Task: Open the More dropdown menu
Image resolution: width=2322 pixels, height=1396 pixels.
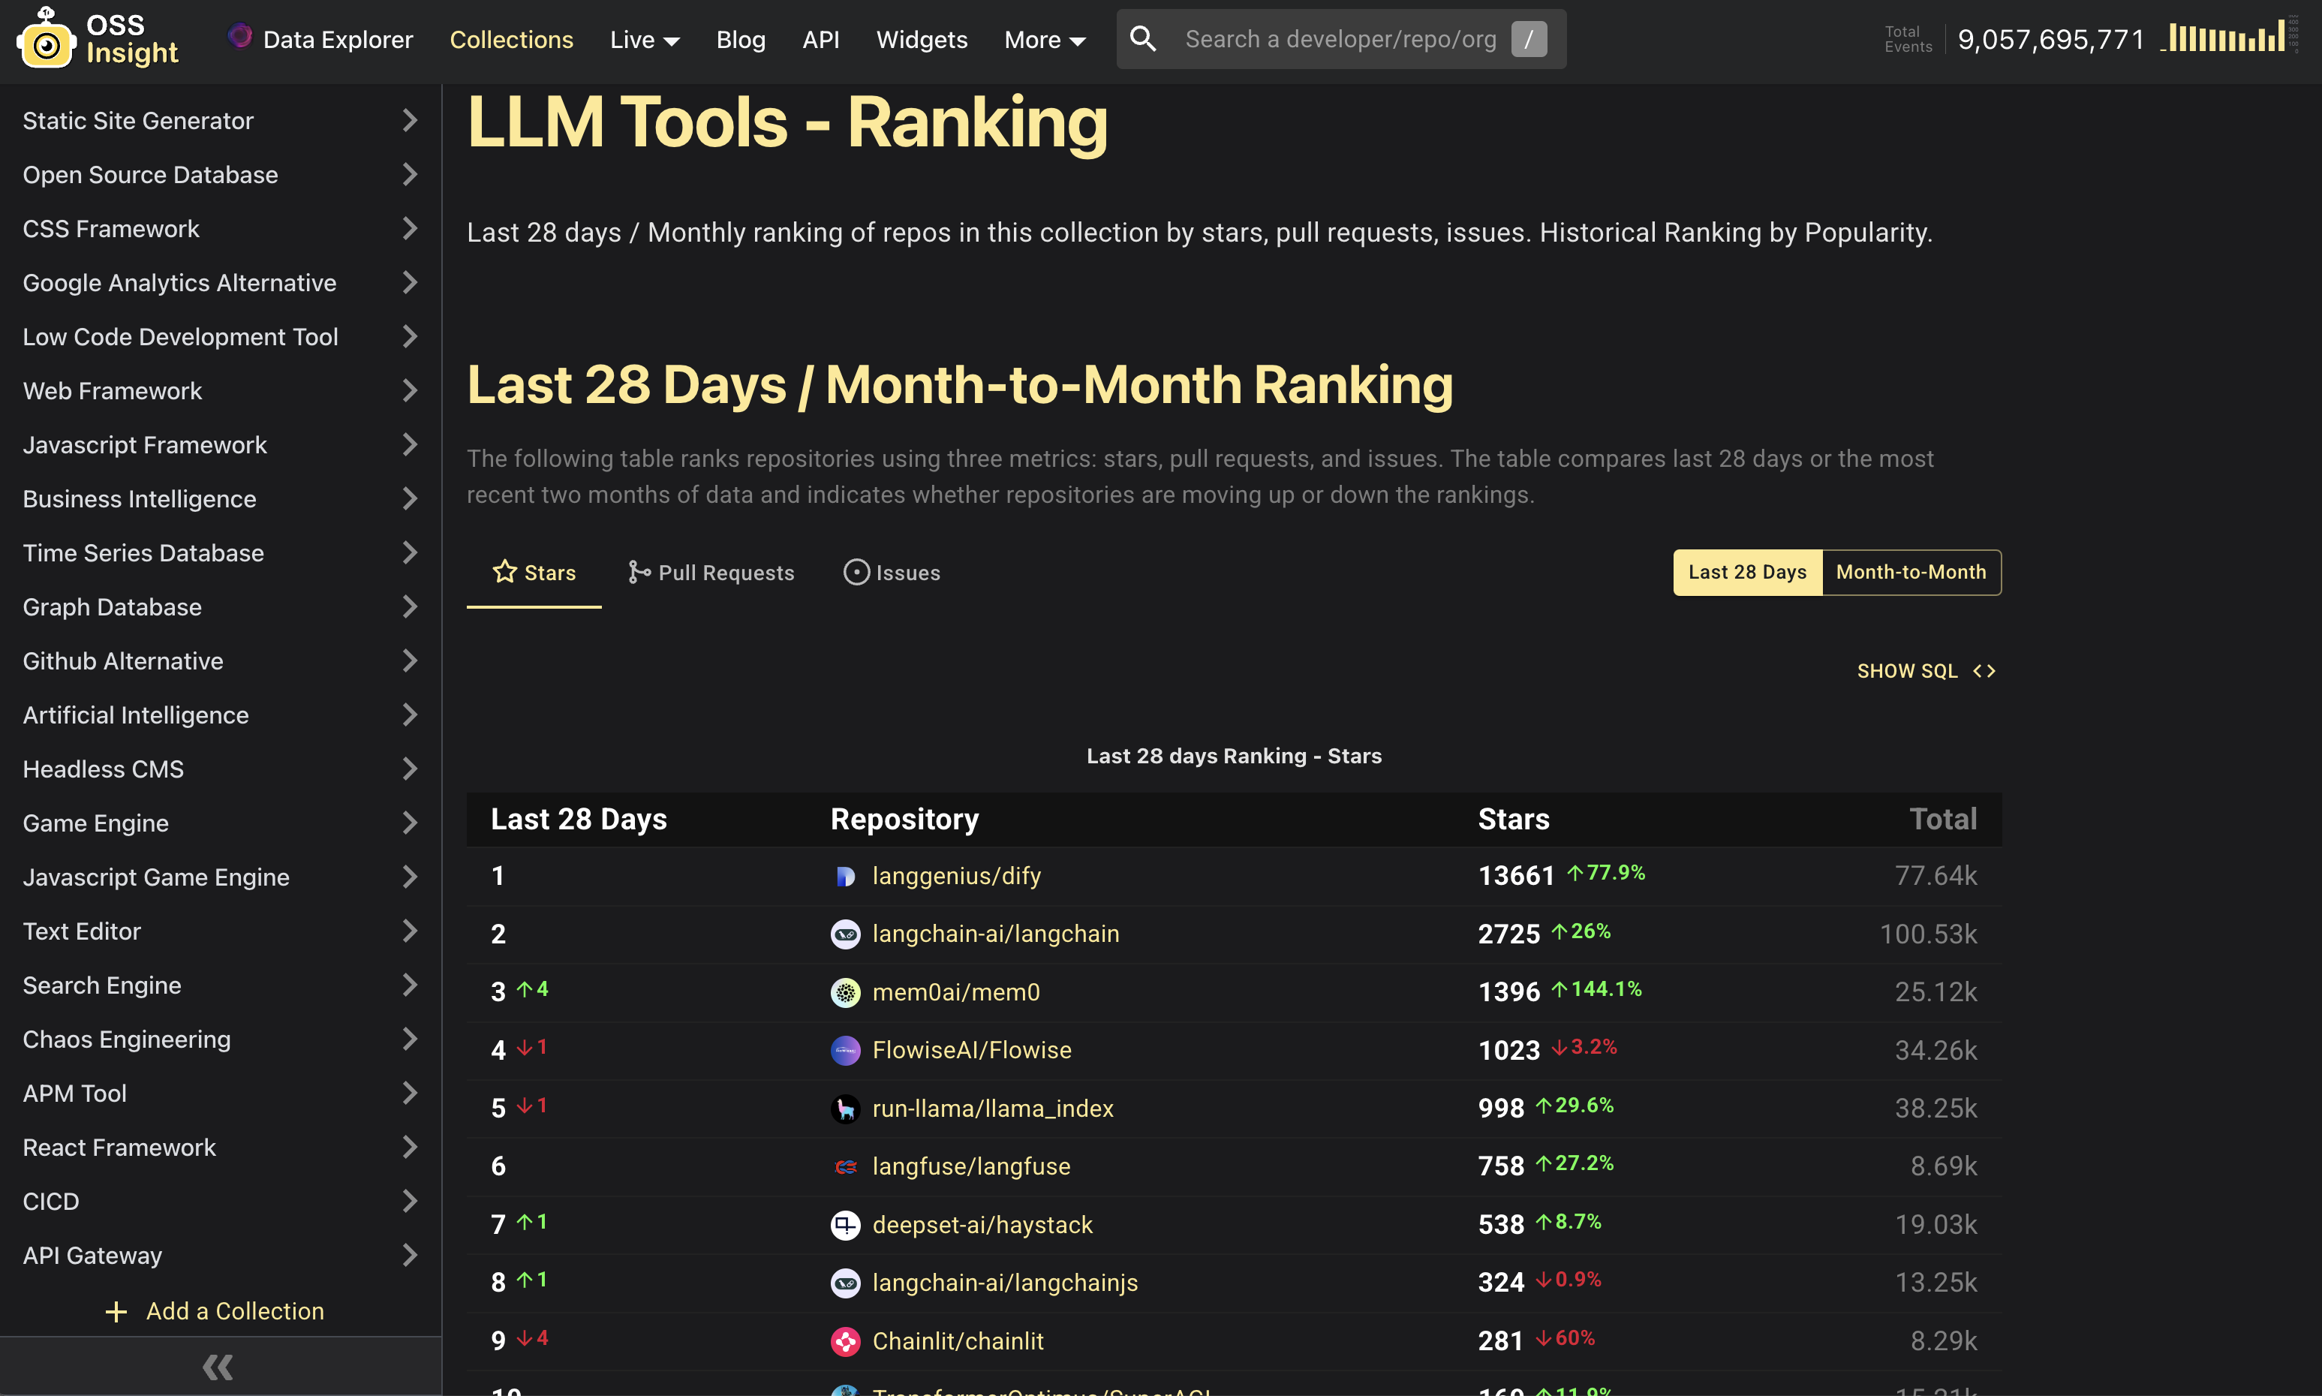Action: pos(1044,40)
